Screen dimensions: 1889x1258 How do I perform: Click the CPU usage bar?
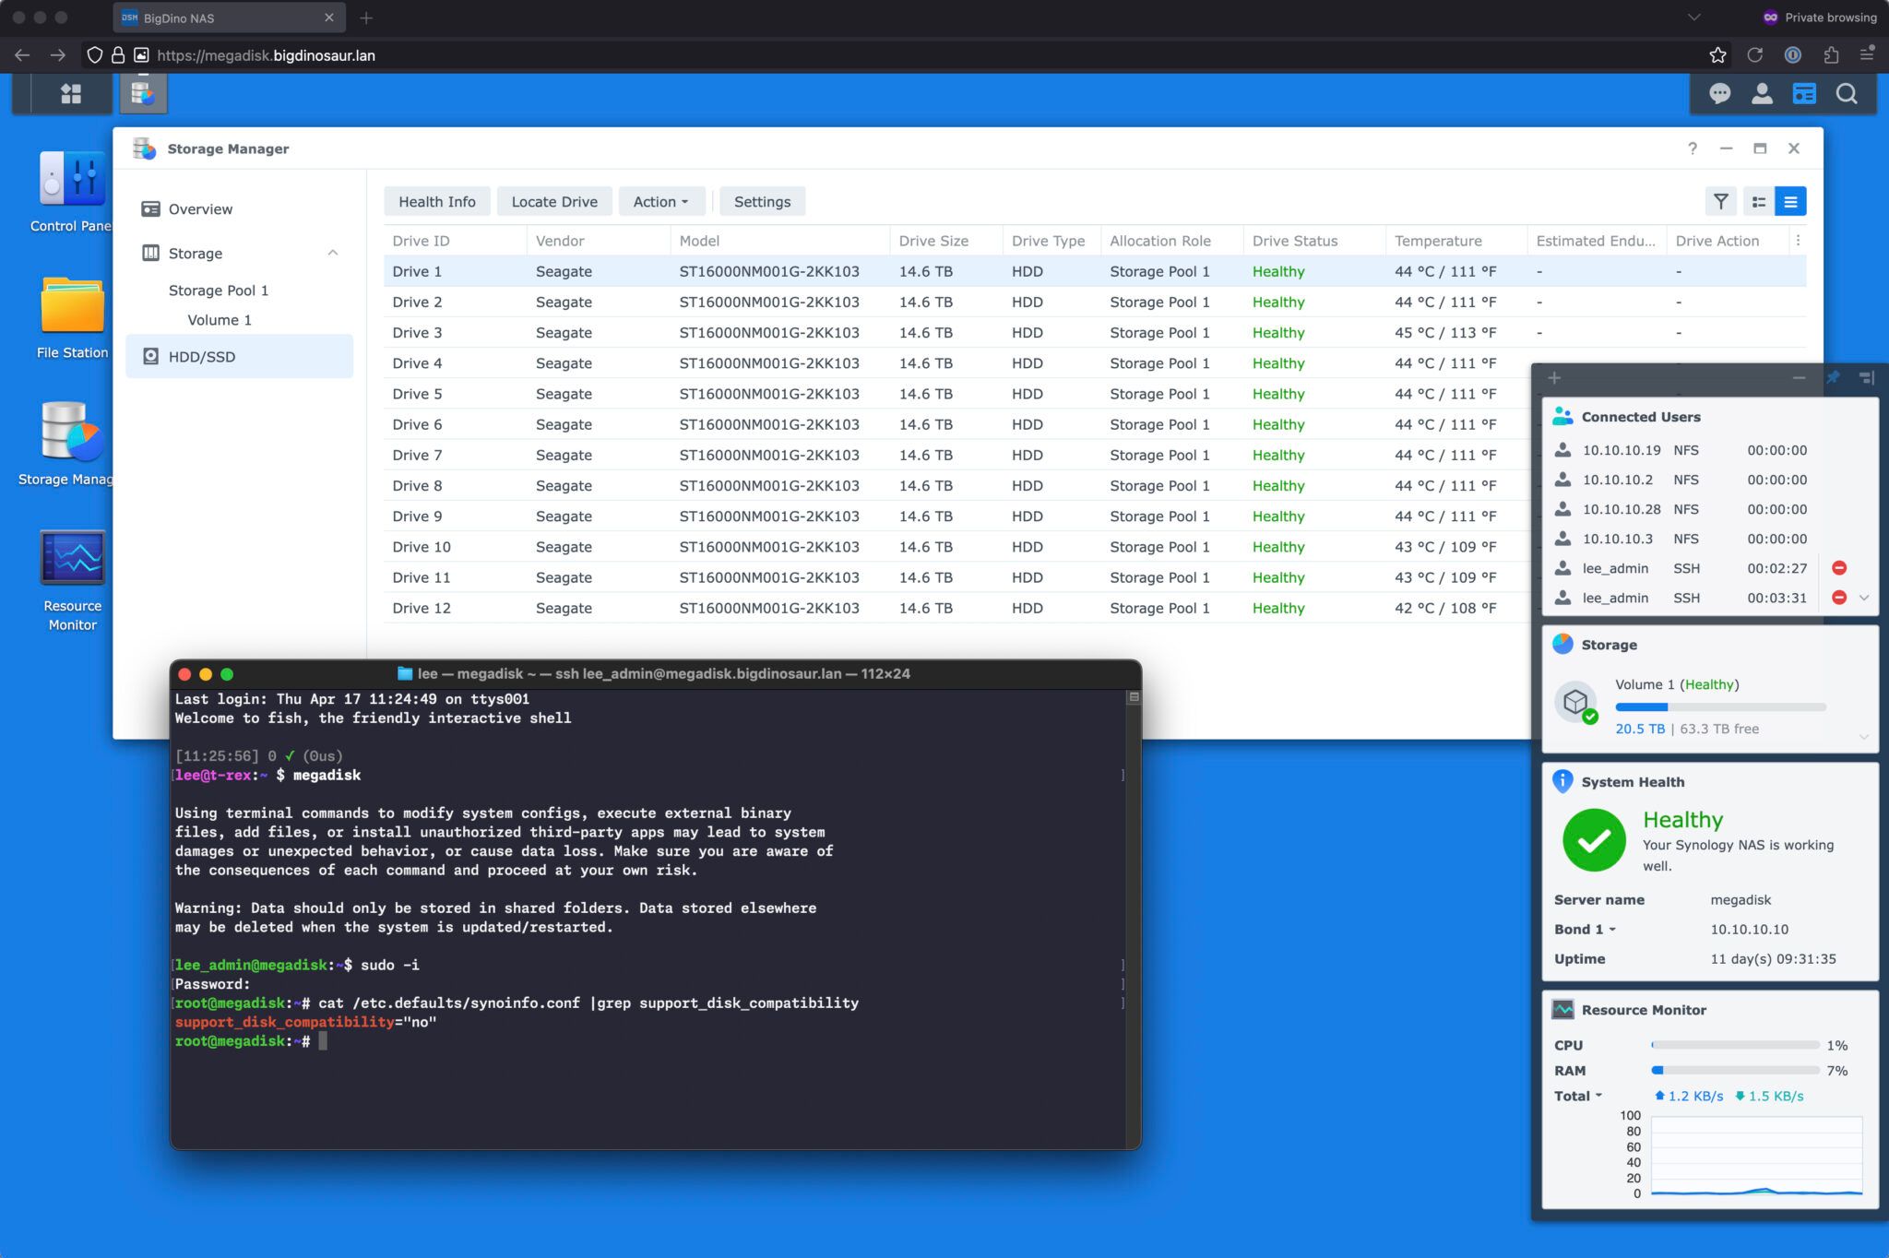coord(1735,1045)
